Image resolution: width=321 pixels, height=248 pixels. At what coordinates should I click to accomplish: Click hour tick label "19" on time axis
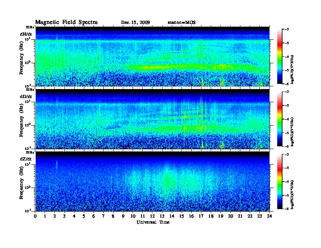tap(220, 216)
